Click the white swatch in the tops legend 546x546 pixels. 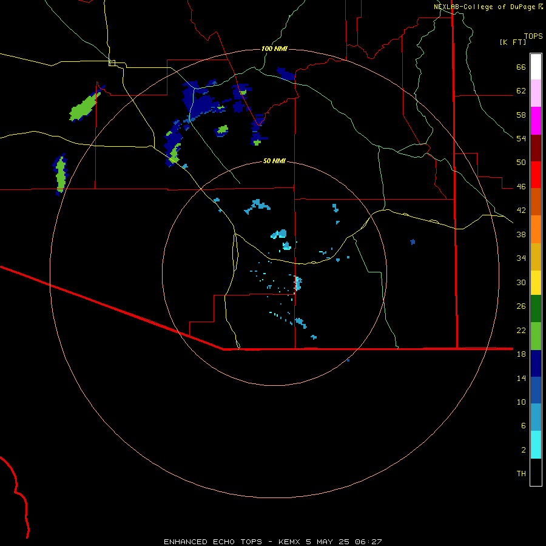coord(536,67)
